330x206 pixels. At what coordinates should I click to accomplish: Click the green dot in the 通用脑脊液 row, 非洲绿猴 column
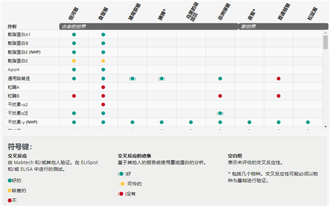tap(220, 79)
